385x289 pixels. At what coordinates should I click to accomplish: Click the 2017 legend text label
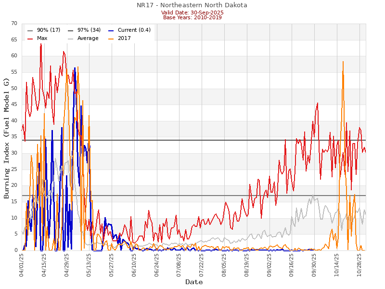[124, 39]
